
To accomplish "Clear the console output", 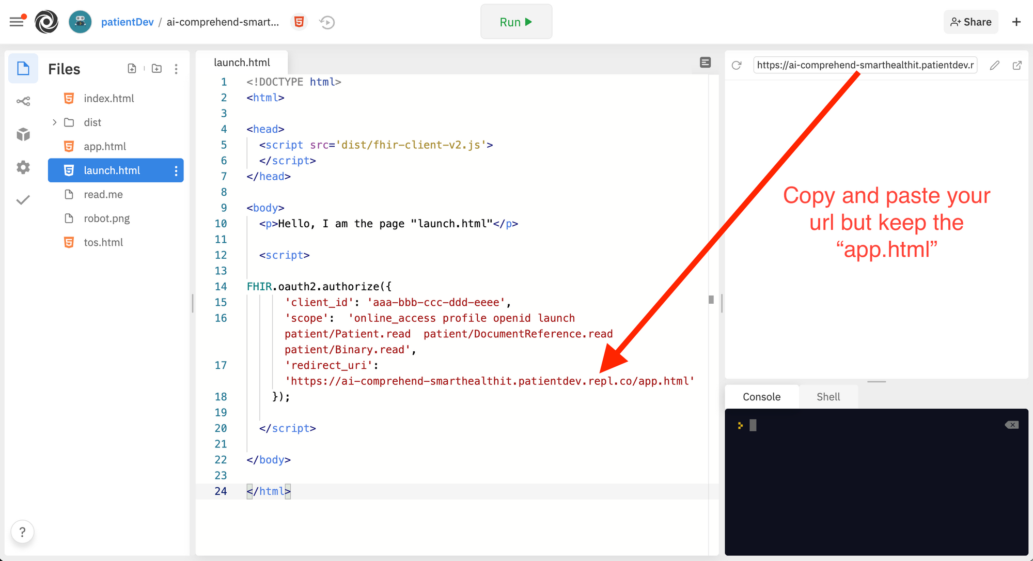I will (1012, 425).
